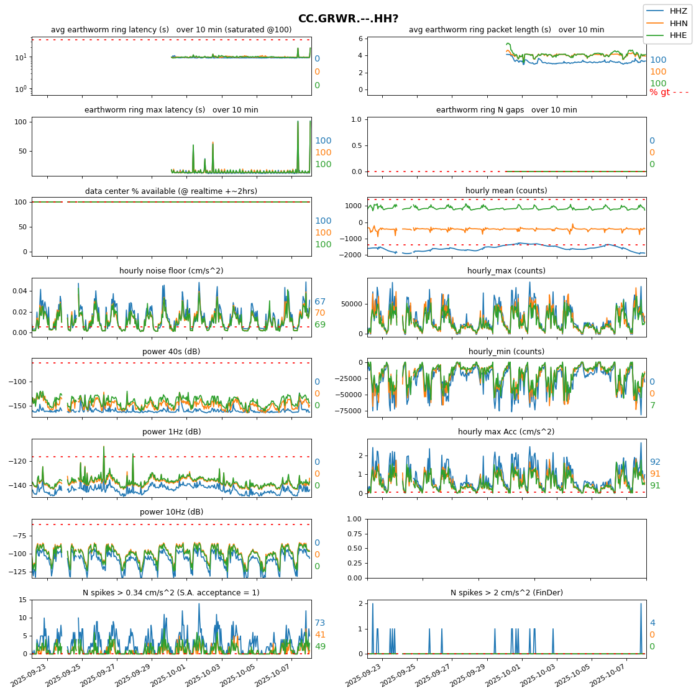Click the green value 7 beside hourly_min plot
Image resolution: width=696 pixels, height=696 pixels.
point(652,406)
